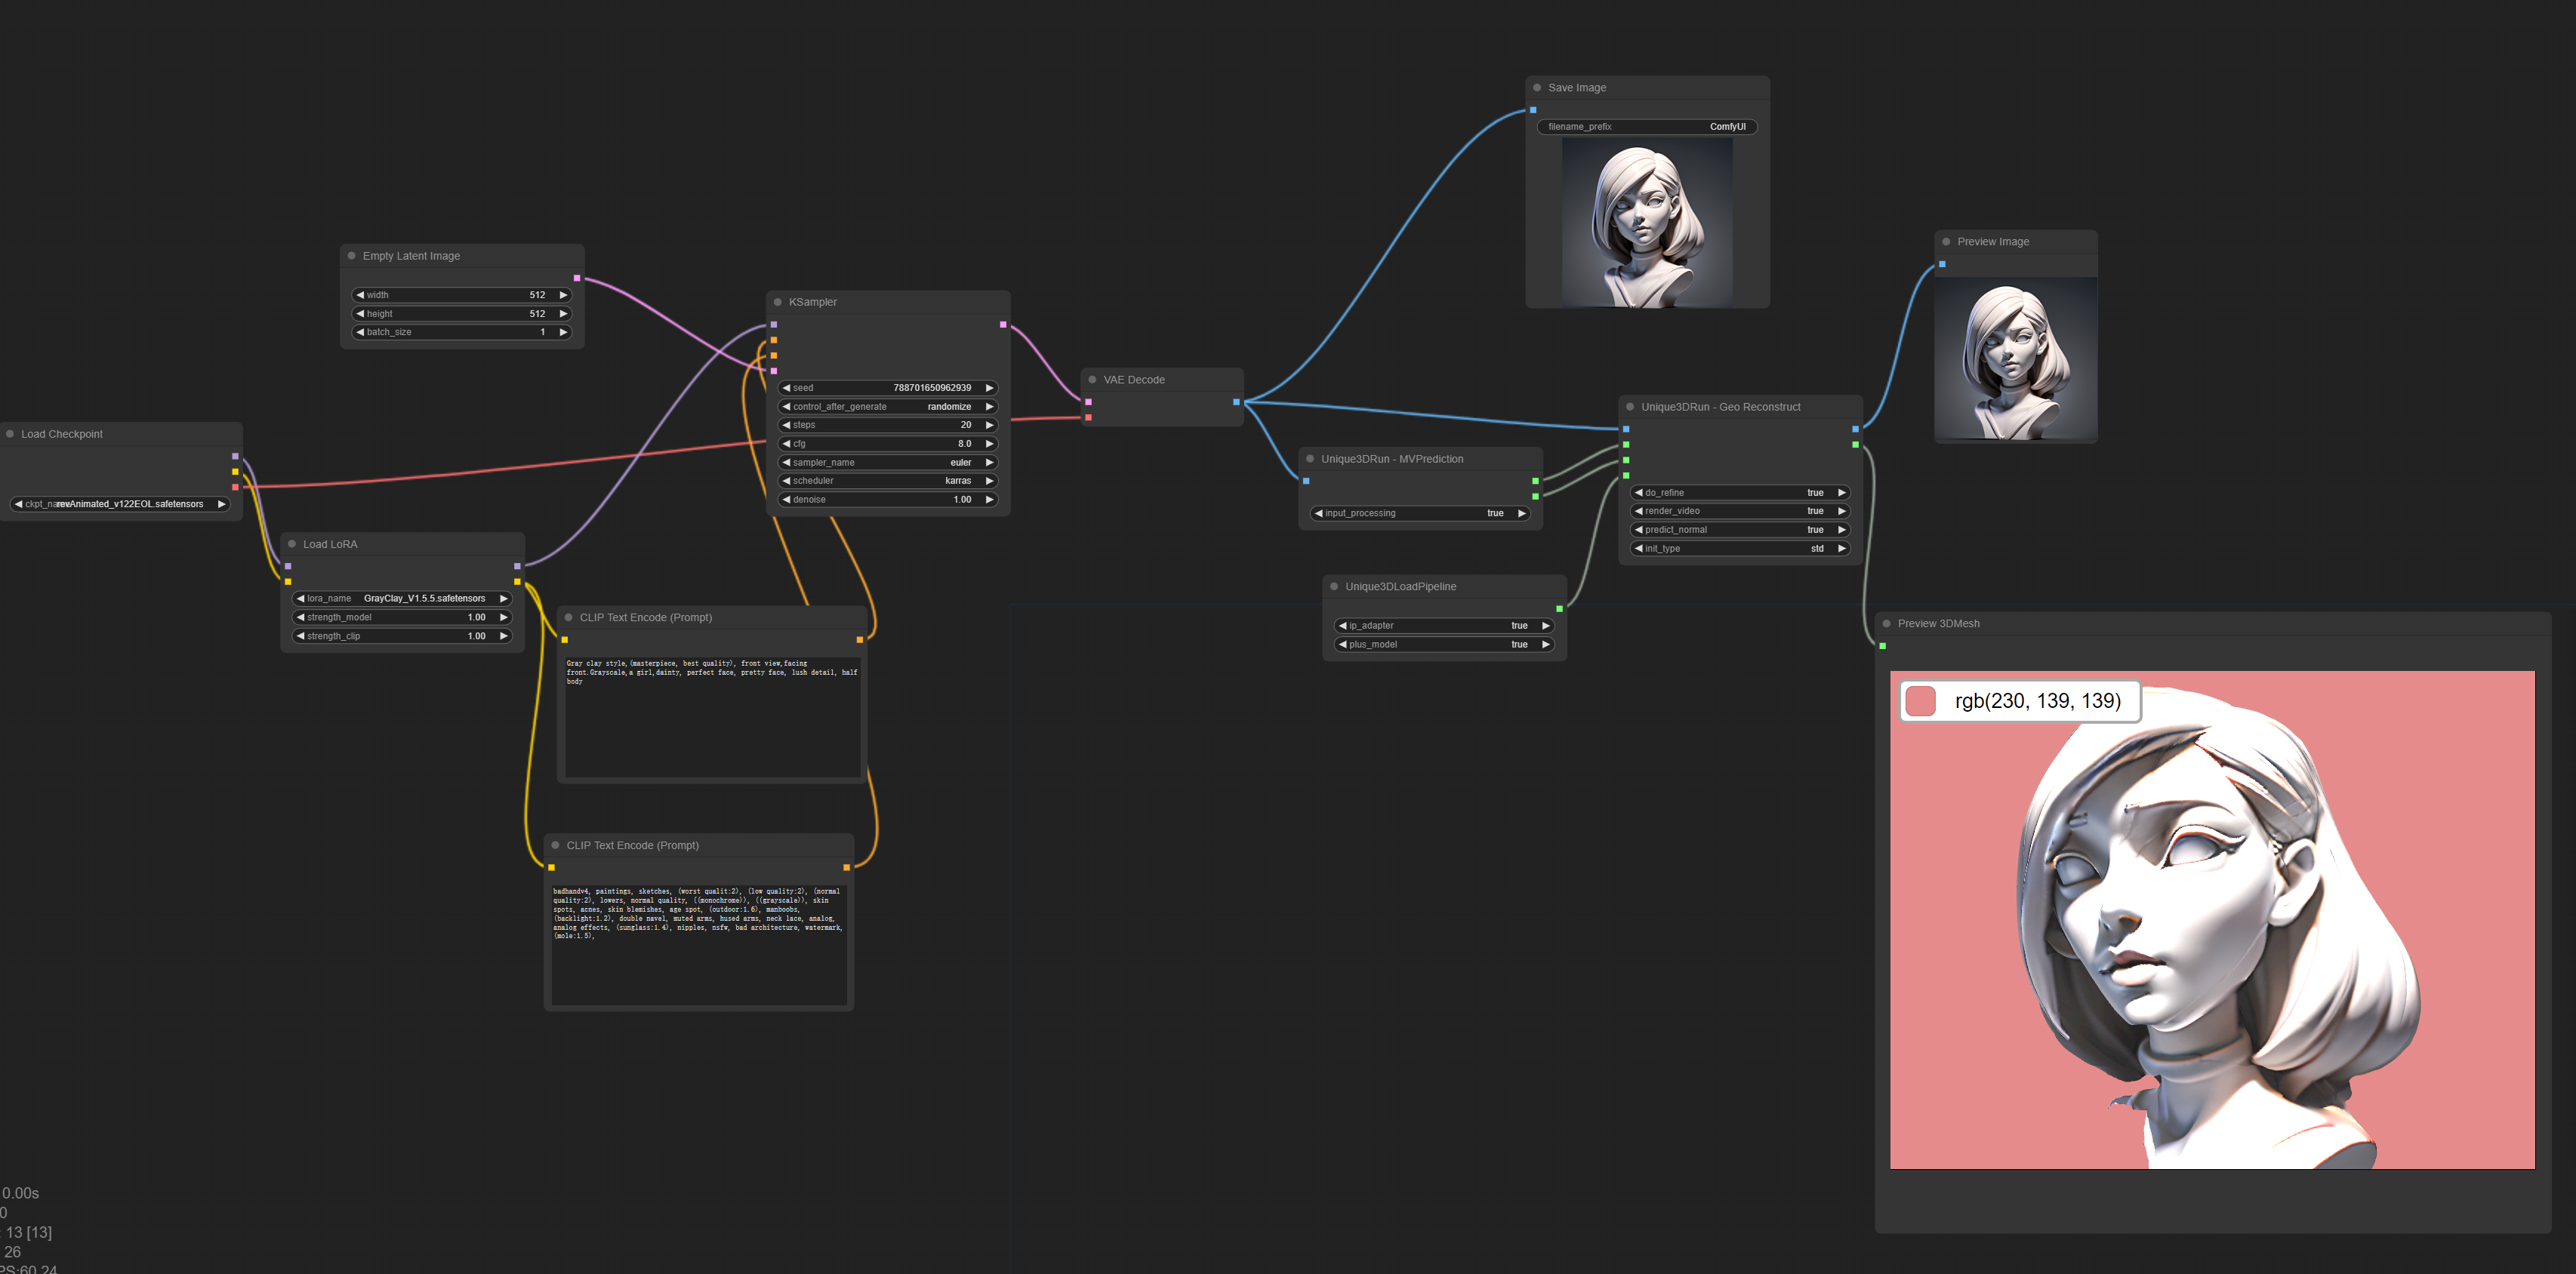Screen dimensions: 2576x1274
Task: Click Empty Latent Image's LATENT output socket
Action: click(x=577, y=278)
